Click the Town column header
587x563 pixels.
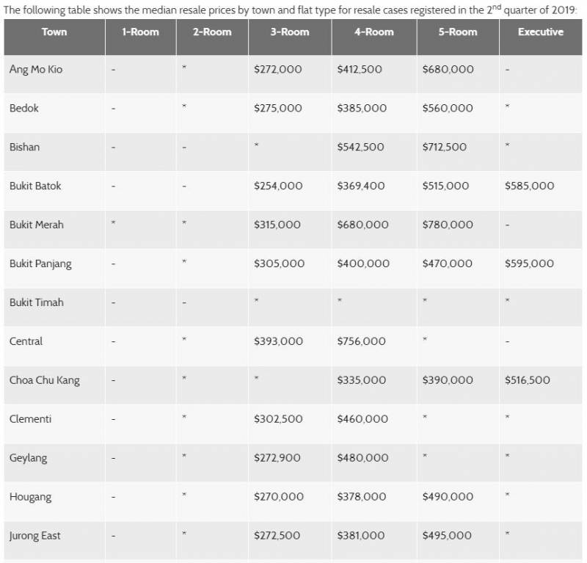pos(54,32)
